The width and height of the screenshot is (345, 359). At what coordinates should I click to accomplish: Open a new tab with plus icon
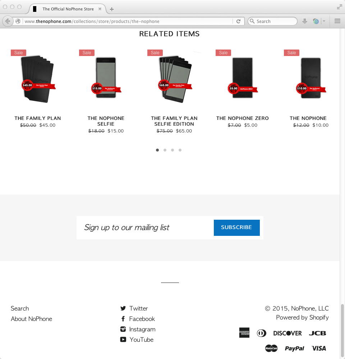point(112,9)
